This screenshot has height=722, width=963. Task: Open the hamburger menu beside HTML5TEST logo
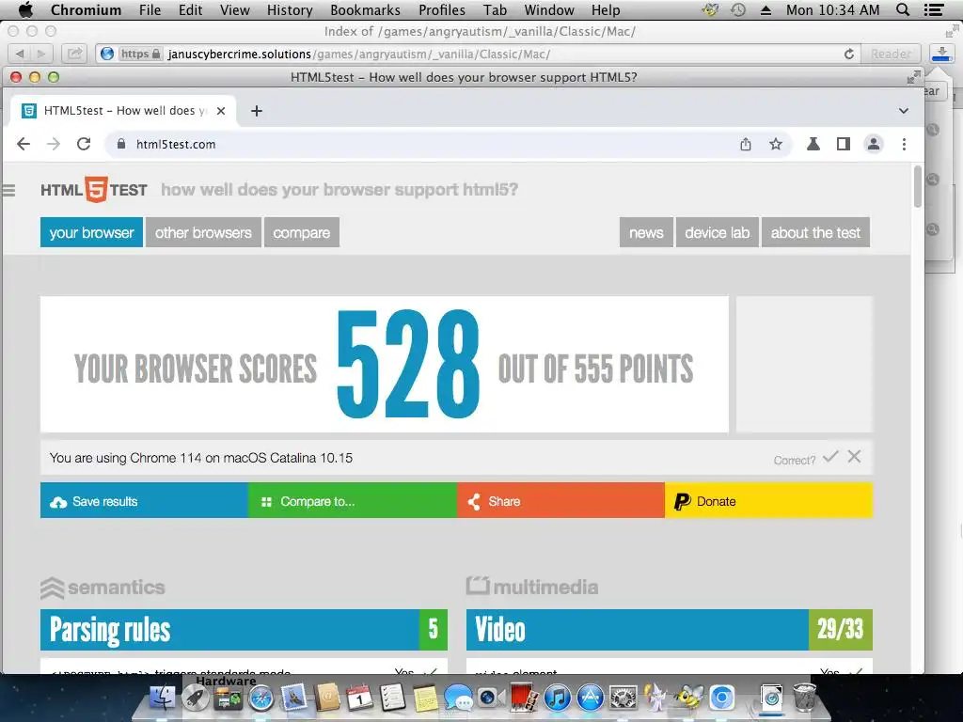pyautogui.click(x=8, y=190)
